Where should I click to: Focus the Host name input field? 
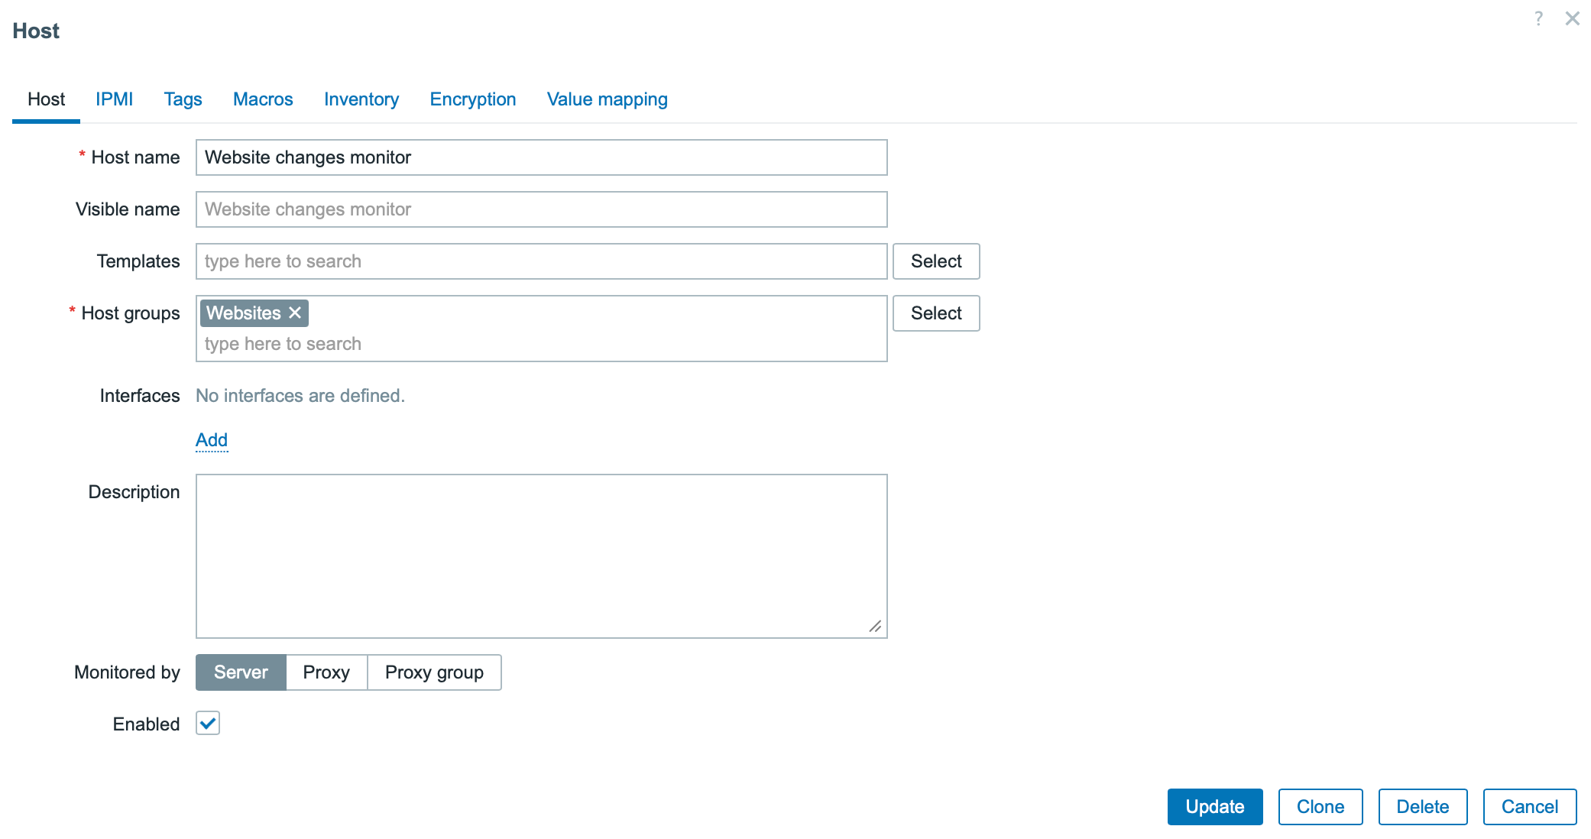click(541, 157)
